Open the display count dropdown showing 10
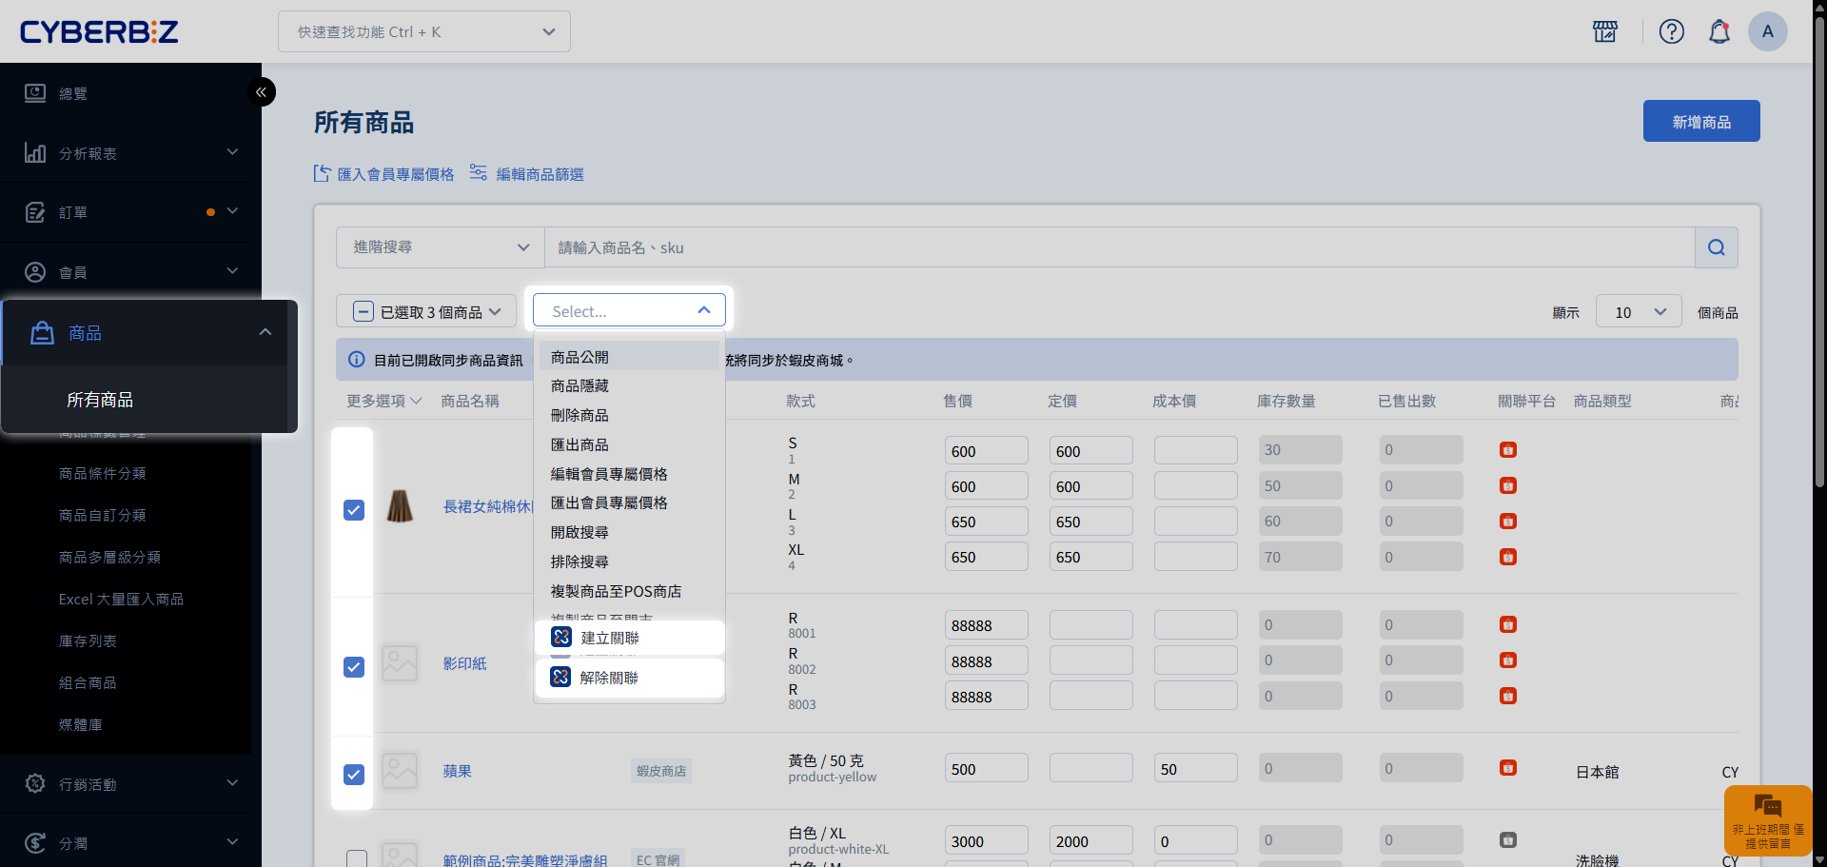The width and height of the screenshot is (1827, 867). click(1639, 312)
